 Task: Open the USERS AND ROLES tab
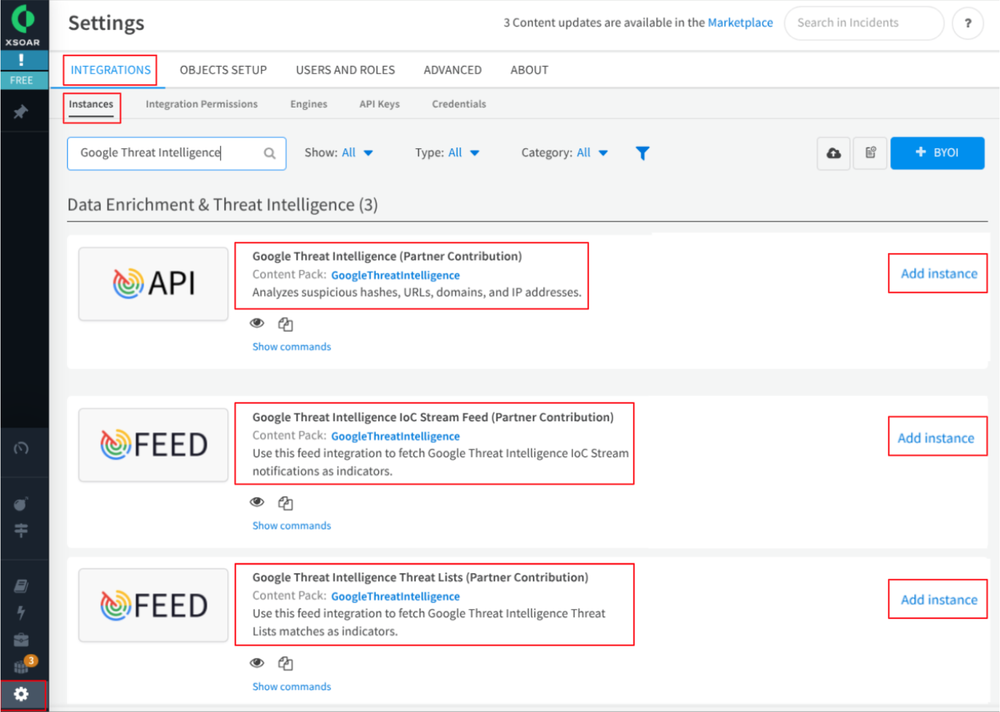tap(345, 70)
